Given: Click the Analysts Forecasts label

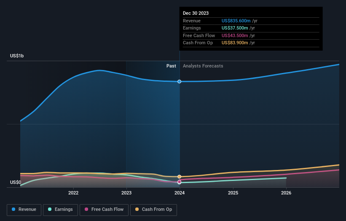Looking at the screenshot, I should (203, 66).
